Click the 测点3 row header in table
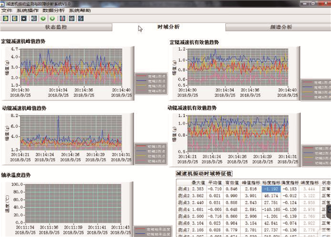This screenshot has width=331, height=237. pyautogui.click(x=183, y=201)
